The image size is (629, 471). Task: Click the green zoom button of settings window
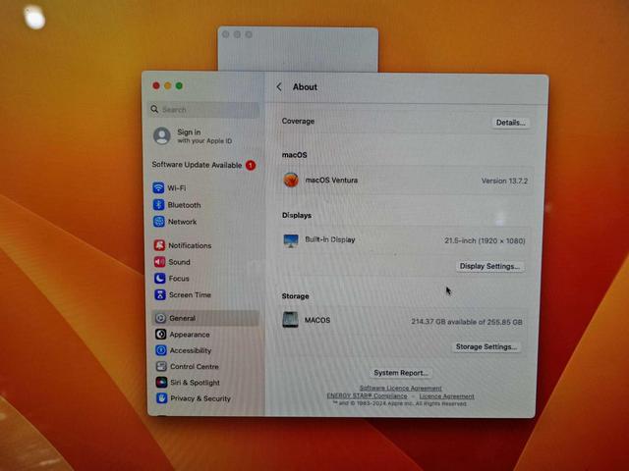(179, 85)
